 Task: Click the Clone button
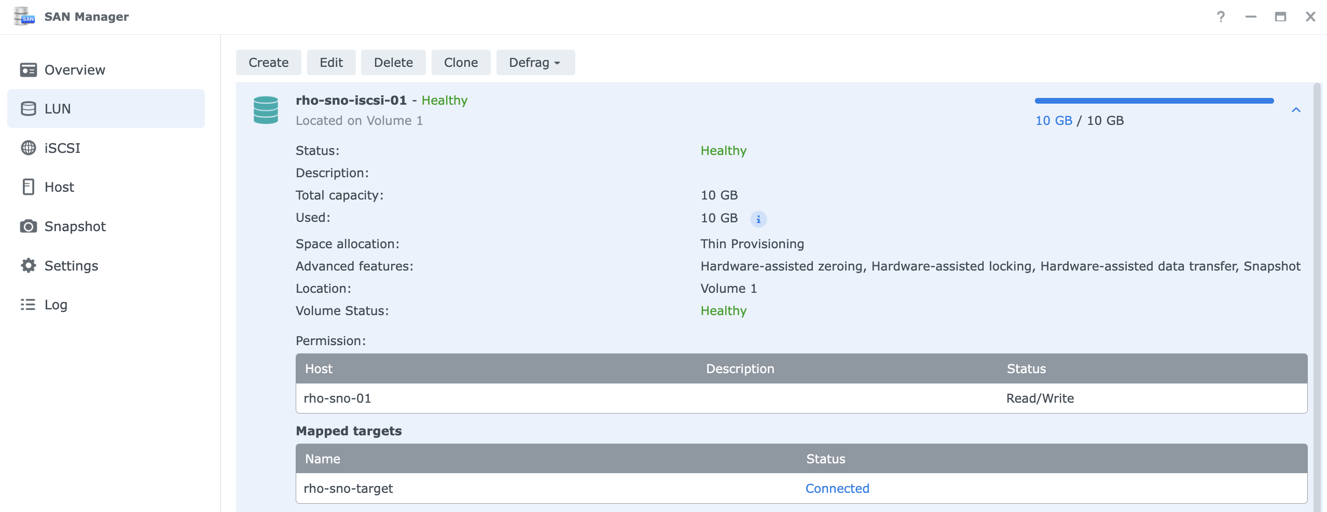460,62
